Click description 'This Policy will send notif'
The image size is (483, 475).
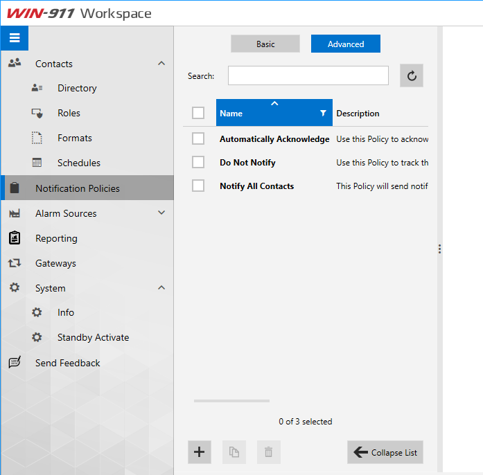pyautogui.click(x=382, y=186)
